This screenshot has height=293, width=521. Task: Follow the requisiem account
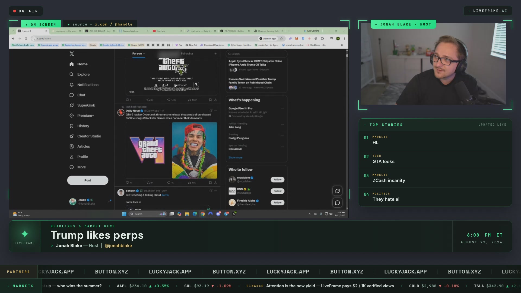pos(277,180)
